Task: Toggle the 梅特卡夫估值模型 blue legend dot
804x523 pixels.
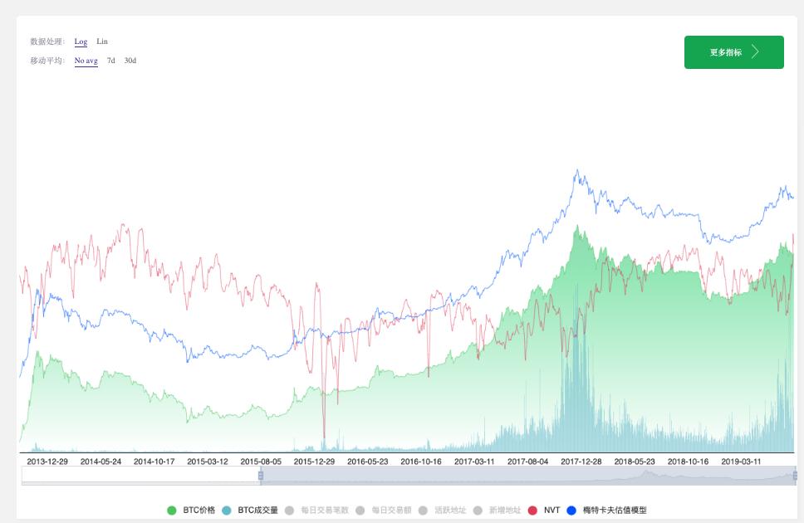Action: 571,511
